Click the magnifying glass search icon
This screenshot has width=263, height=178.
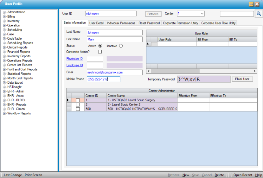259,14
